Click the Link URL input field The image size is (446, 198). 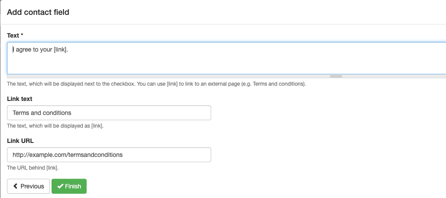click(109, 155)
